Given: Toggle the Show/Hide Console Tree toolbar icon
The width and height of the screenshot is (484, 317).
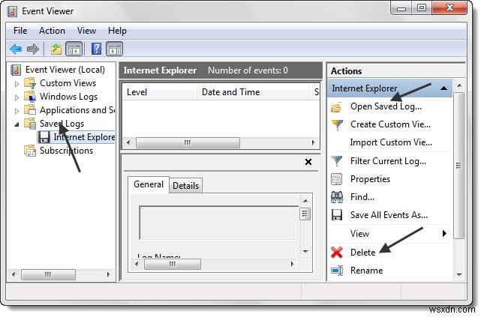Looking at the screenshot, I should (74, 49).
